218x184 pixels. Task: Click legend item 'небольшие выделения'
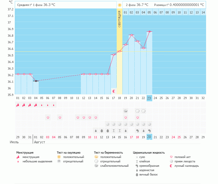tap(37, 161)
